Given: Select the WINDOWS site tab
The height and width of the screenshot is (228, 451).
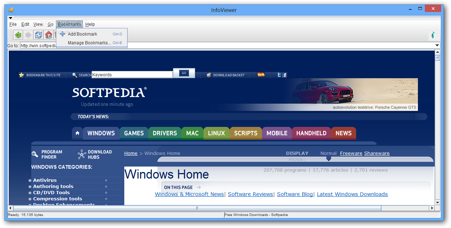Looking at the screenshot, I should point(101,133).
